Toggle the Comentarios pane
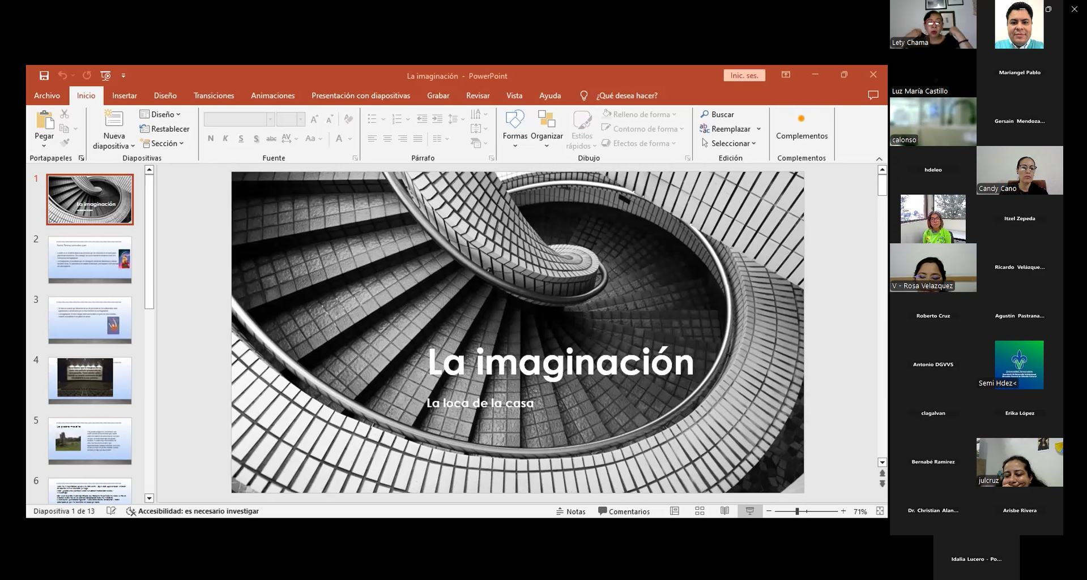This screenshot has height=580, width=1087. [624, 511]
